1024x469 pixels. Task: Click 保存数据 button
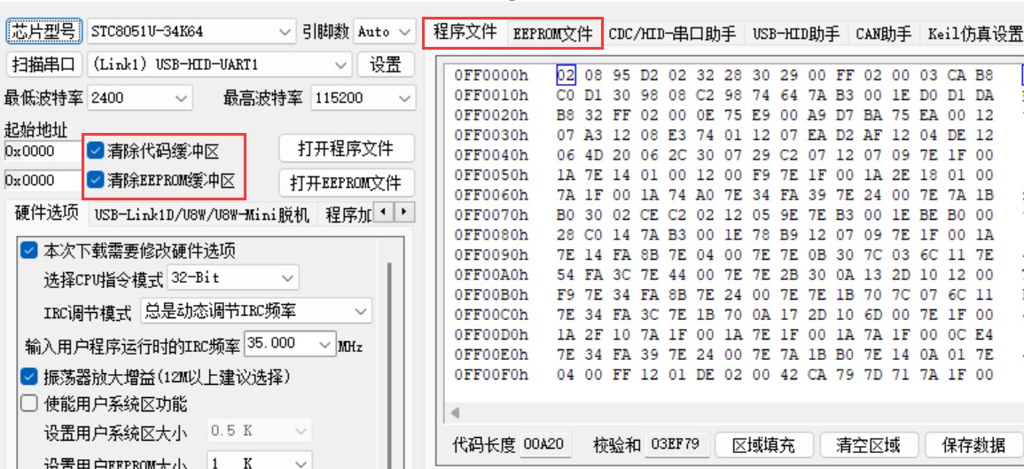973,445
